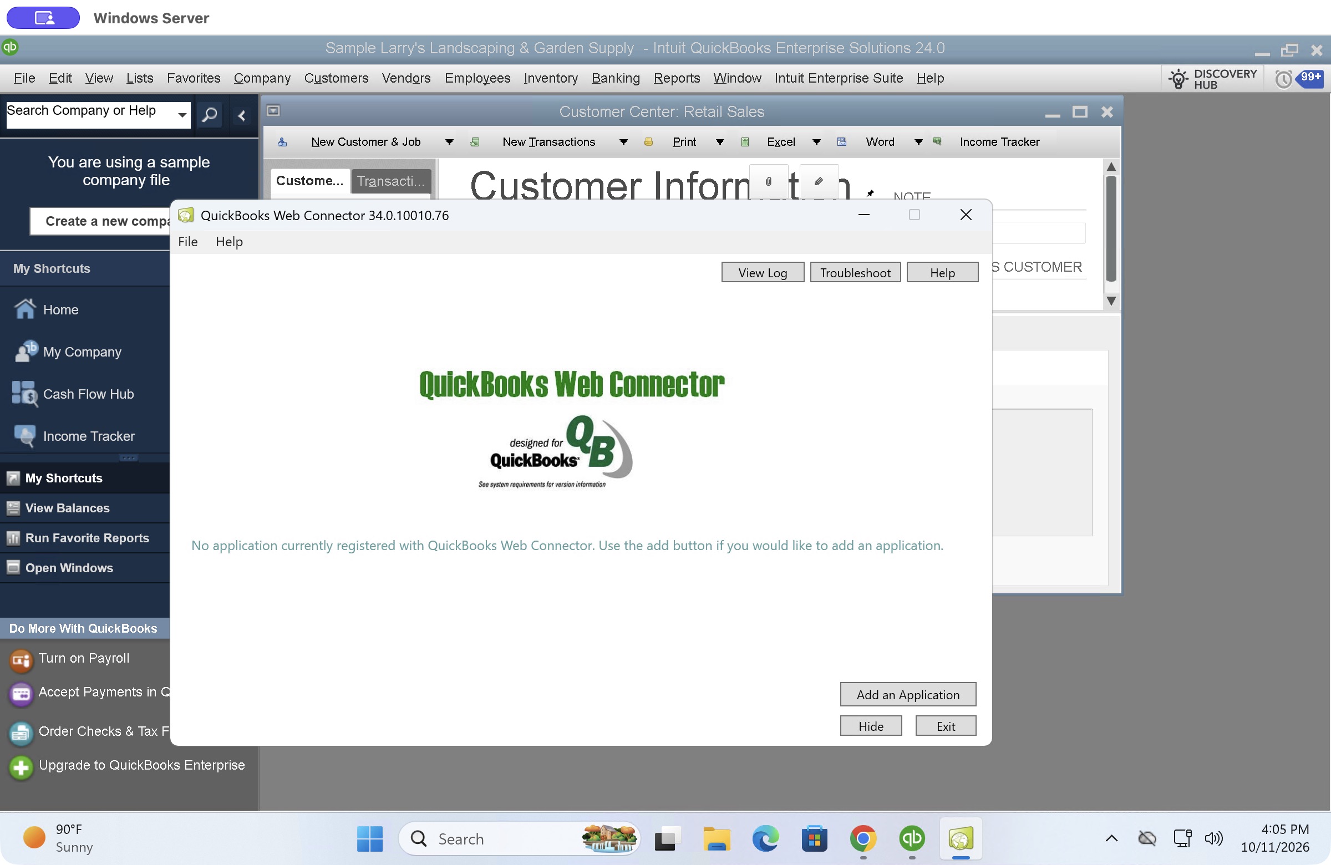Click scroll down arrow in Customer Center scrollbar

point(1111,302)
